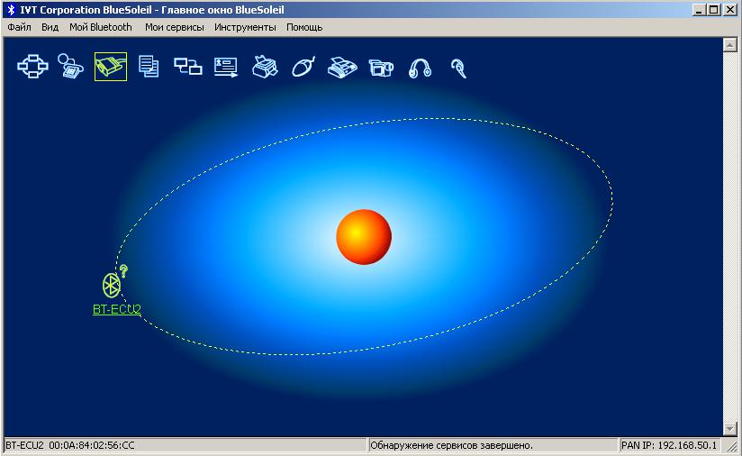Select the Dial-up Networking phone icon
The width and height of the screenshot is (742, 456).
[71, 67]
